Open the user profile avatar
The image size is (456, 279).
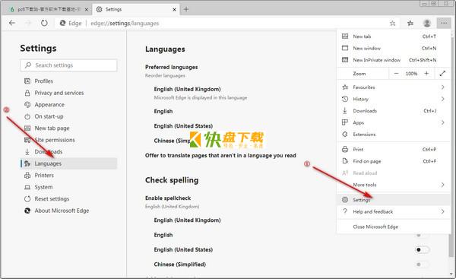[x=427, y=24]
